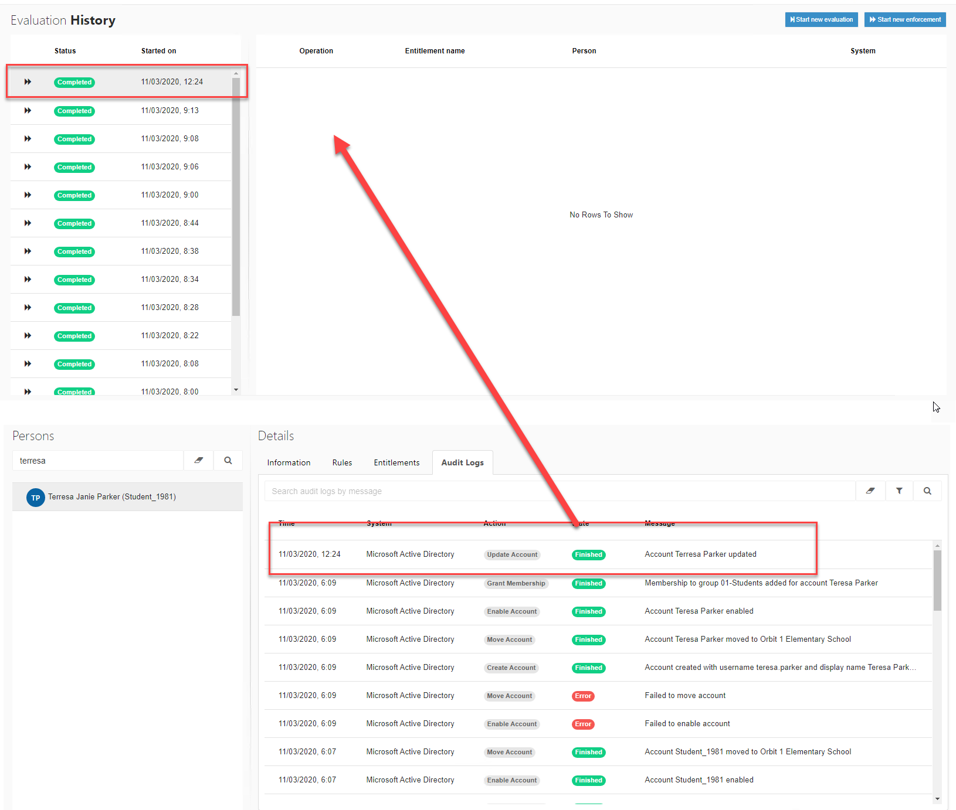Select evaluation started 11/03/2020, 9:06

121,167
